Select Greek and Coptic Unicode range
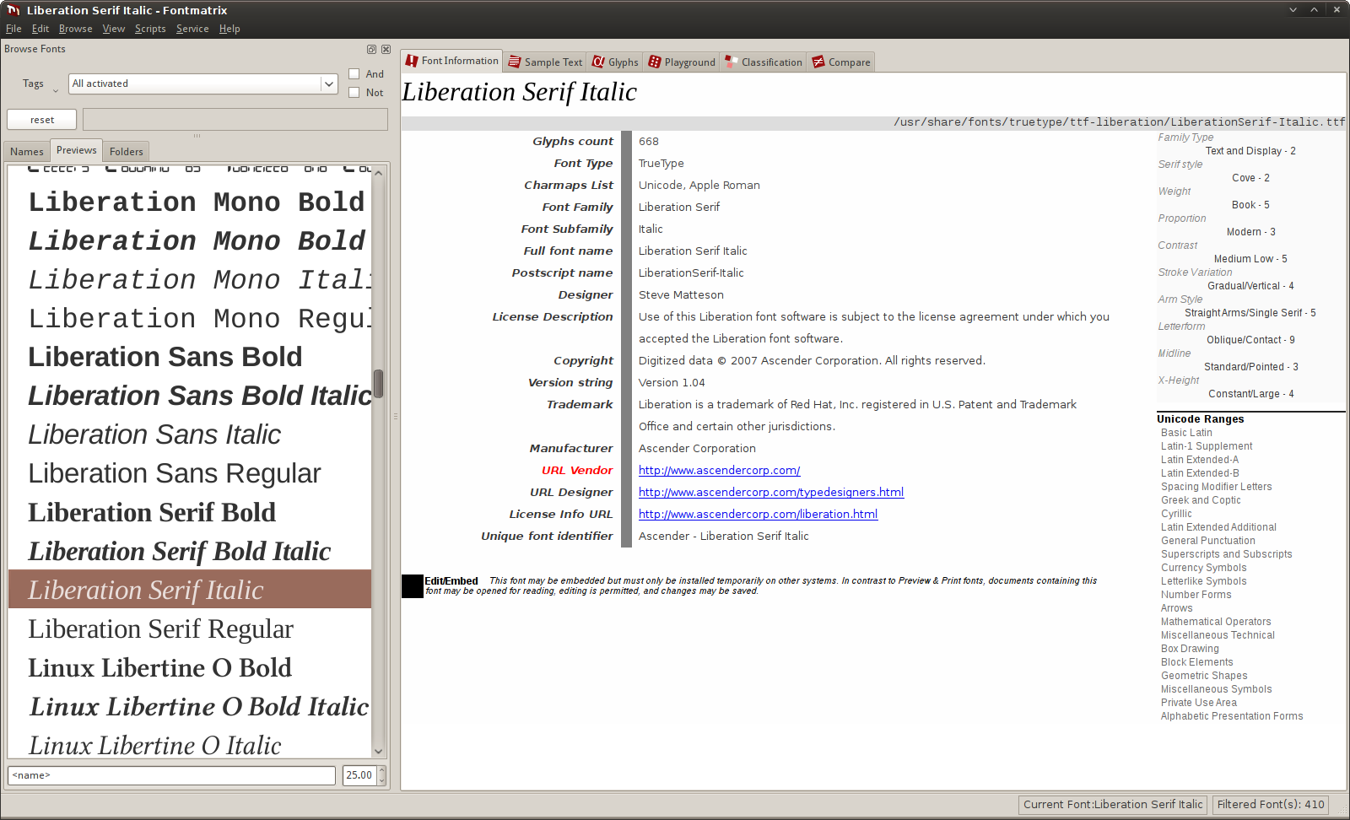 1201,500
